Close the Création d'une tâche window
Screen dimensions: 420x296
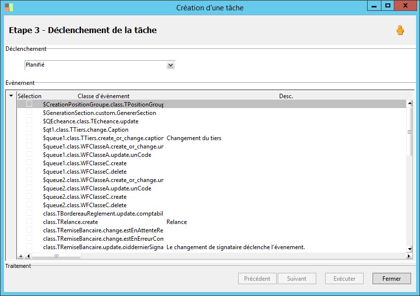(x=406, y=6)
